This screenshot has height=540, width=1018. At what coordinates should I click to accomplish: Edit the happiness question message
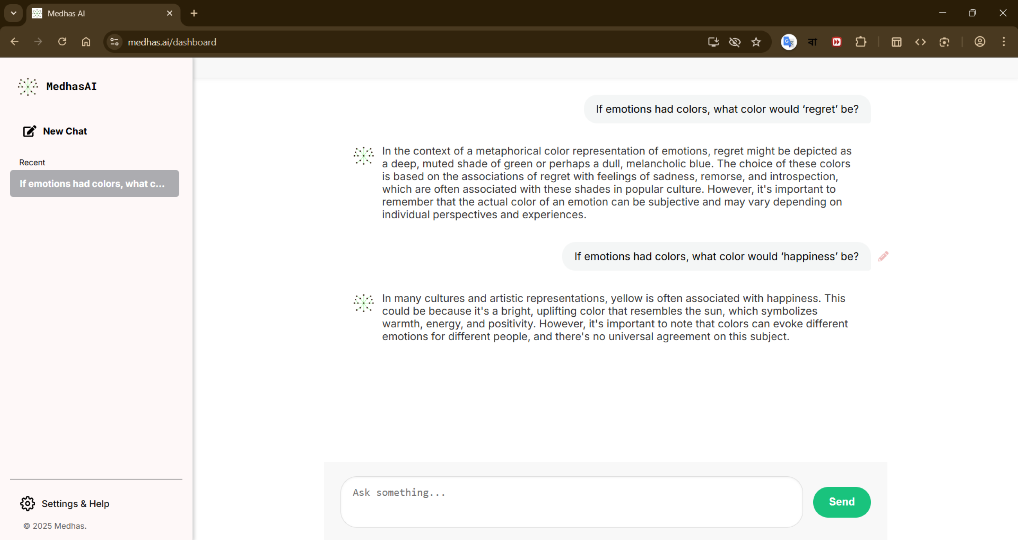point(884,256)
